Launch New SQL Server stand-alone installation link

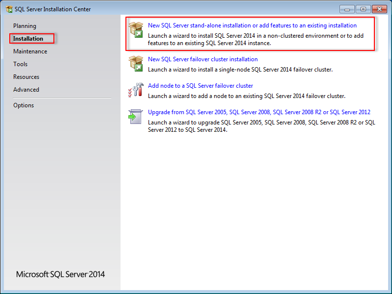[252, 25]
